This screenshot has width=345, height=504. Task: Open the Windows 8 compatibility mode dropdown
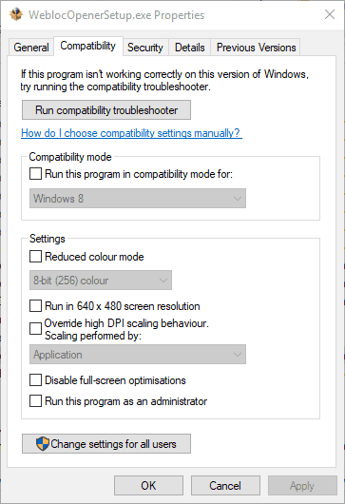point(138,199)
